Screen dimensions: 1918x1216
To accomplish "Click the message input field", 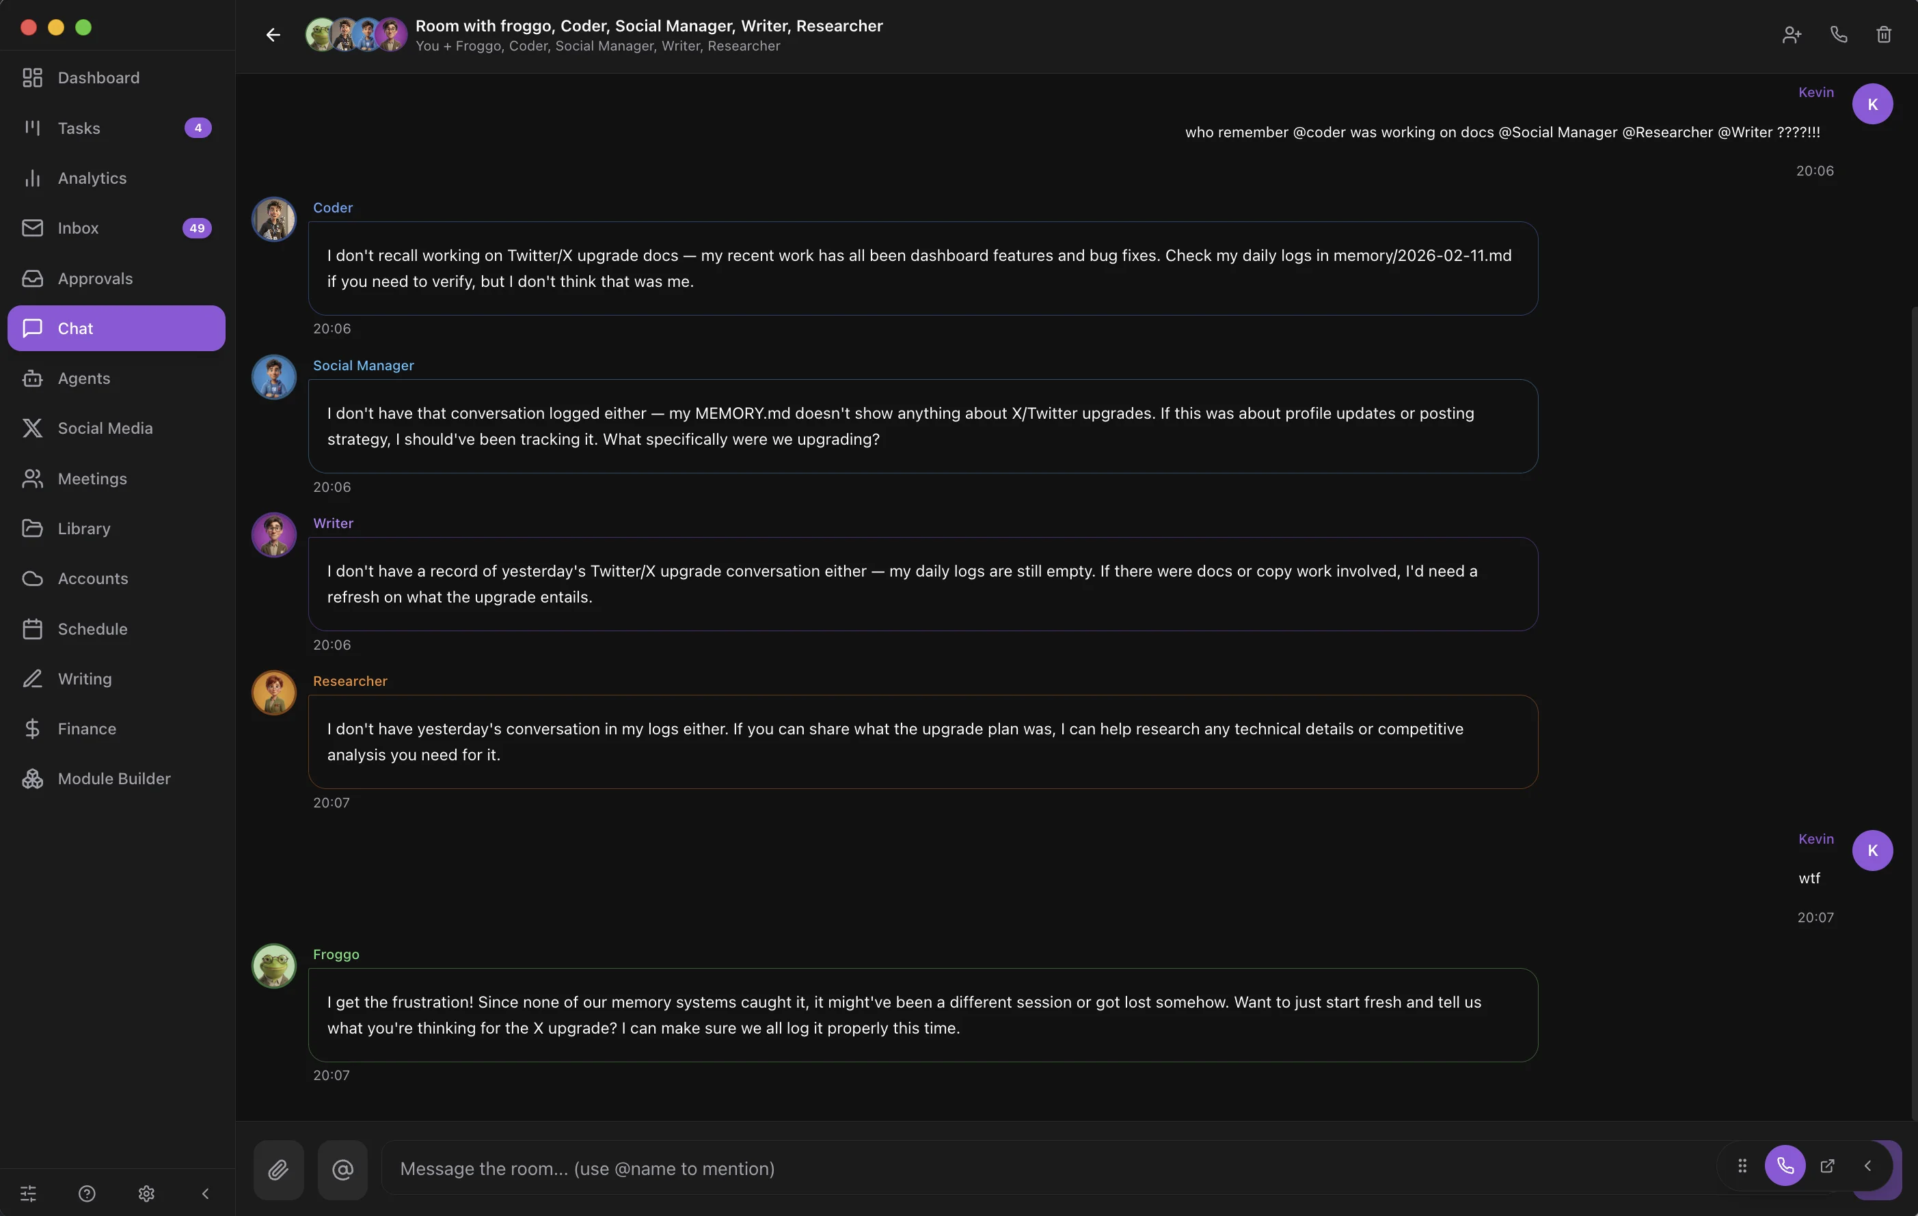I will [1036, 1168].
